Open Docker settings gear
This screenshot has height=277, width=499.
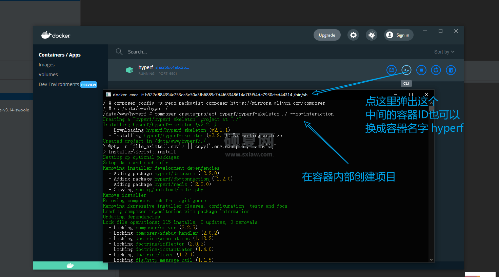coord(353,35)
